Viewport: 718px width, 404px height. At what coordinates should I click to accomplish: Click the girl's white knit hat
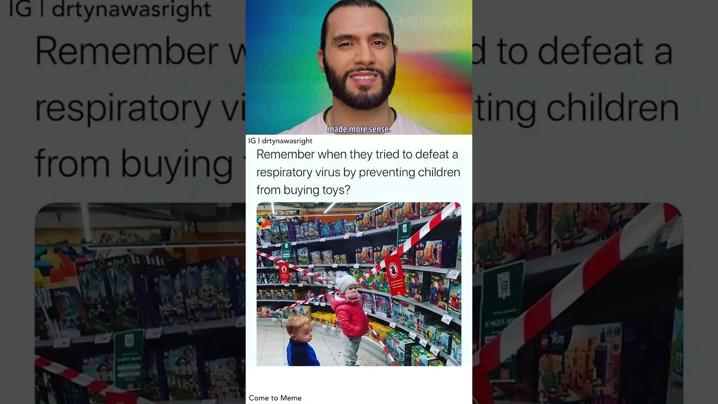346,282
